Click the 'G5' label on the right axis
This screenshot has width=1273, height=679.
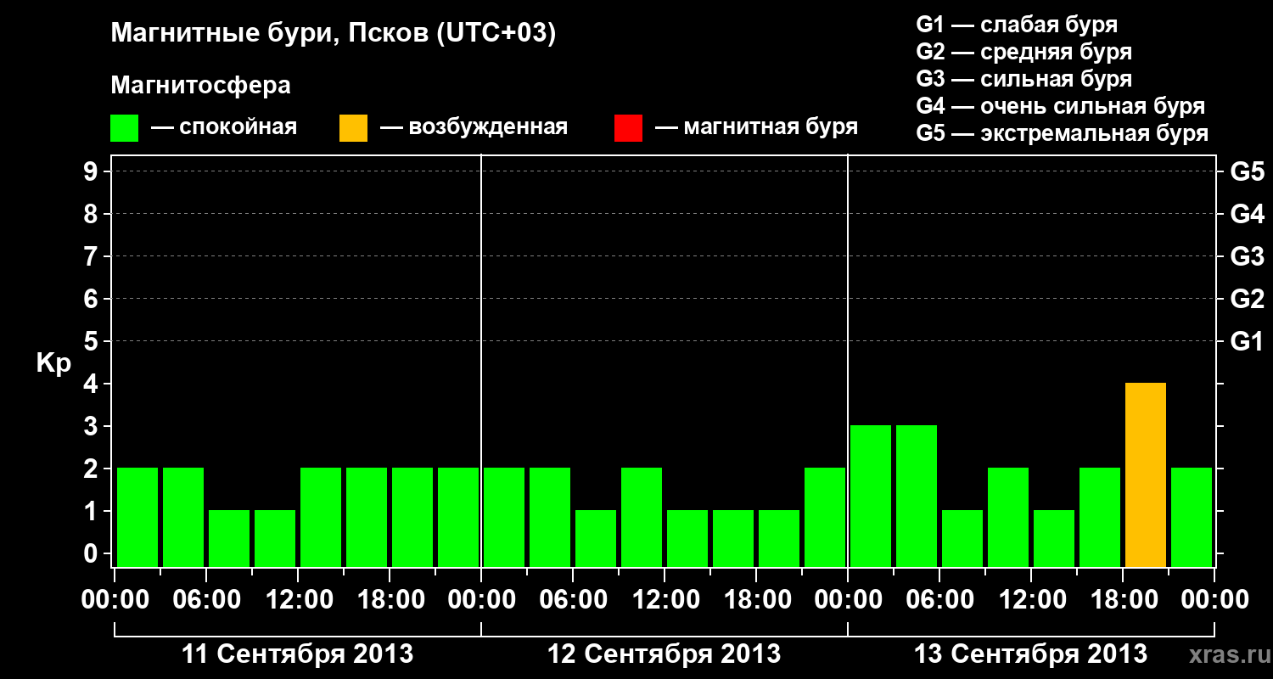pyautogui.click(x=1247, y=171)
